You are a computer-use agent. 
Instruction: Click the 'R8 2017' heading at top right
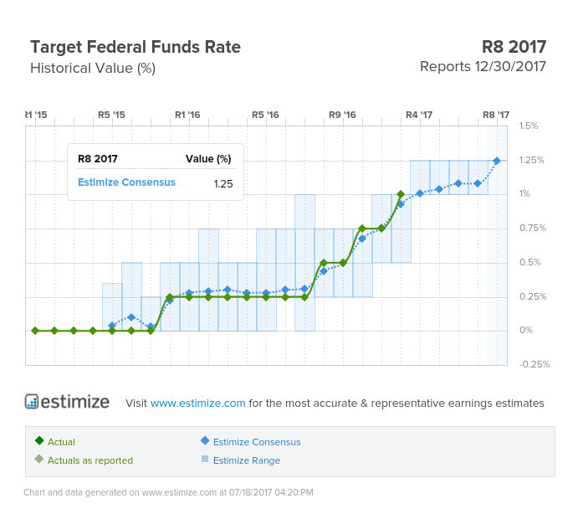pos(514,47)
